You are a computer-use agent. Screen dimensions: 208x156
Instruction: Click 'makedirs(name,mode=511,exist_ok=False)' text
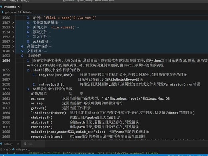68,132
